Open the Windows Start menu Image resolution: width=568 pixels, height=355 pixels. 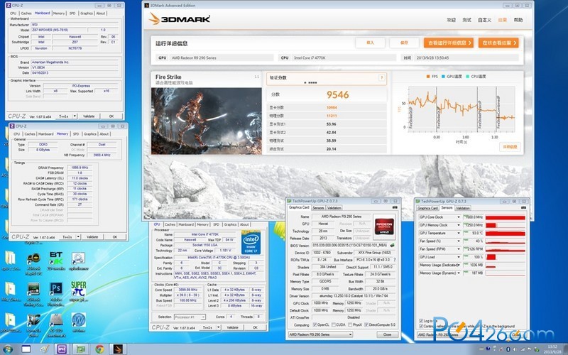click(7, 349)
